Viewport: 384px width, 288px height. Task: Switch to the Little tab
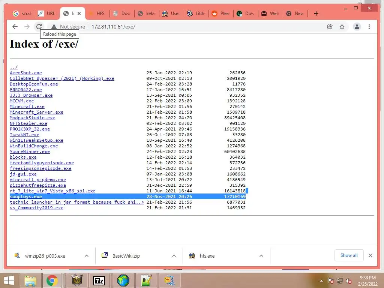[196, 13]
